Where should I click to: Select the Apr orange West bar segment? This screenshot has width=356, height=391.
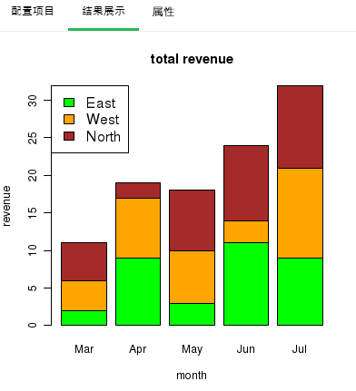(x=138, y=228)
